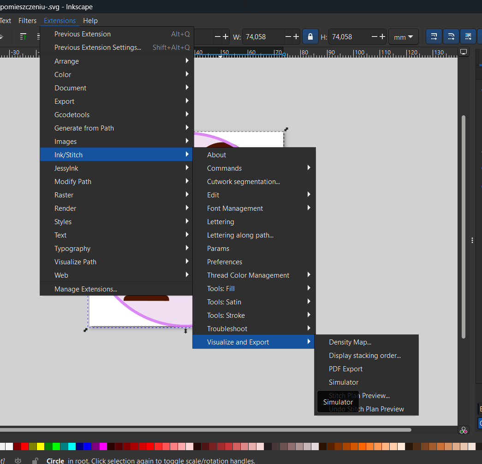Toggle scale rounded rectangle corners option
The width and height of the screenshot is (482, 464).
click(451, 37)
